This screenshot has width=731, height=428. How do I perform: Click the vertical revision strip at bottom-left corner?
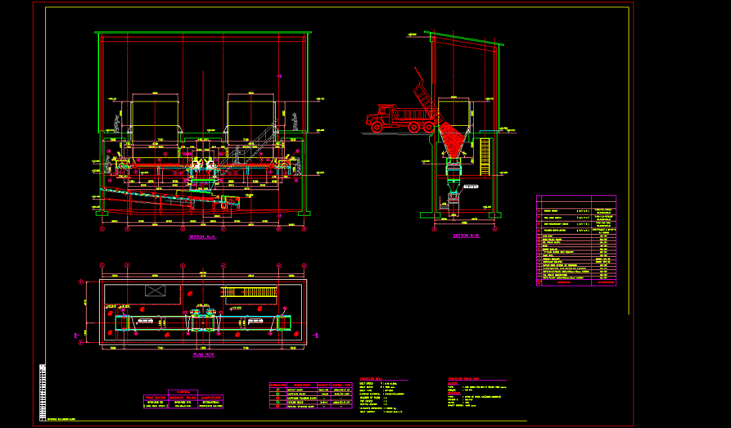43,391
